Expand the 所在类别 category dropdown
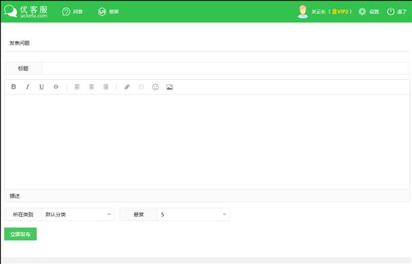The width and height of the screenshot is (412, 264). [x=78, y=215]
